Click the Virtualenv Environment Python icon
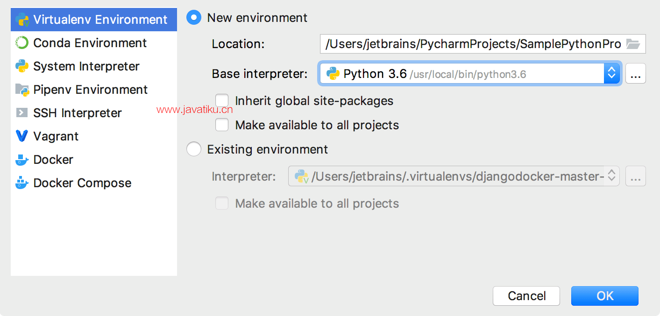This screenshot has height=316, width=660. click(22, 20)
